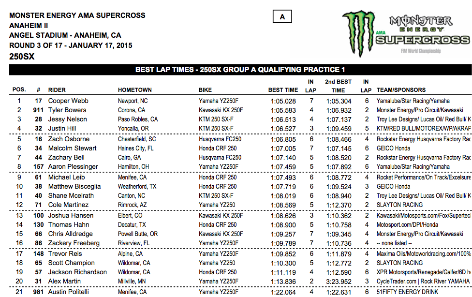Viewport: 472px width, 297px height.
Task: Click the HOMETOWN column header
Action: [x=135, y=90]
